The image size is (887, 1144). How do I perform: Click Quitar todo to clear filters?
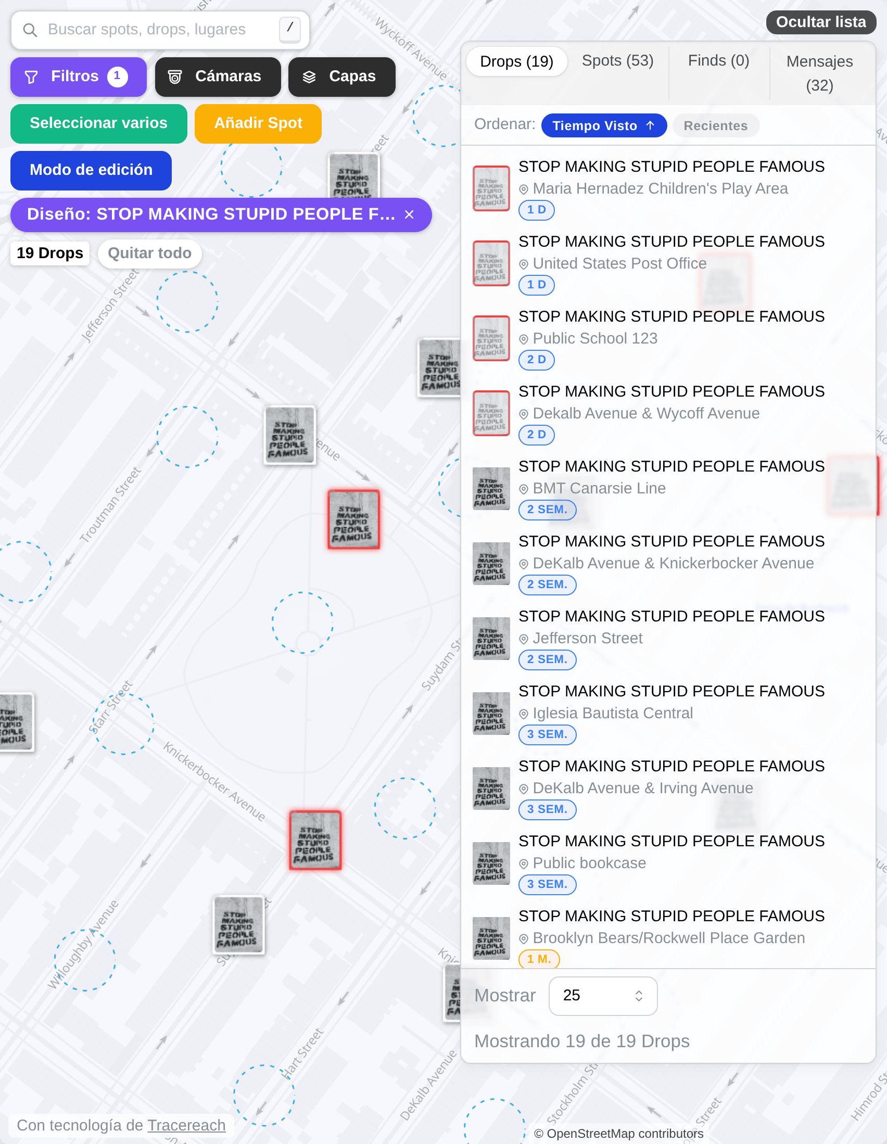tap(149, 253)
